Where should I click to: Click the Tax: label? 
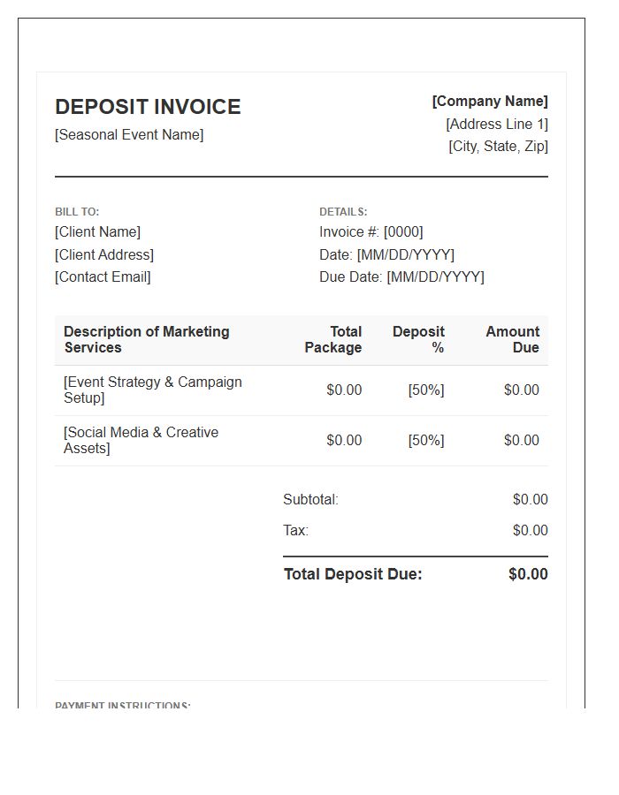click(296, 531)
